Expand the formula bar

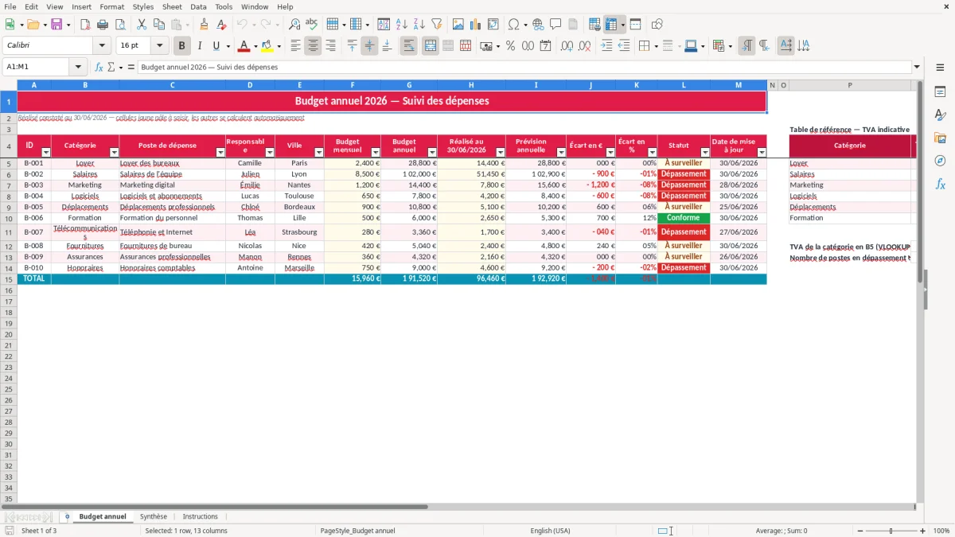[x=917, y=67]
